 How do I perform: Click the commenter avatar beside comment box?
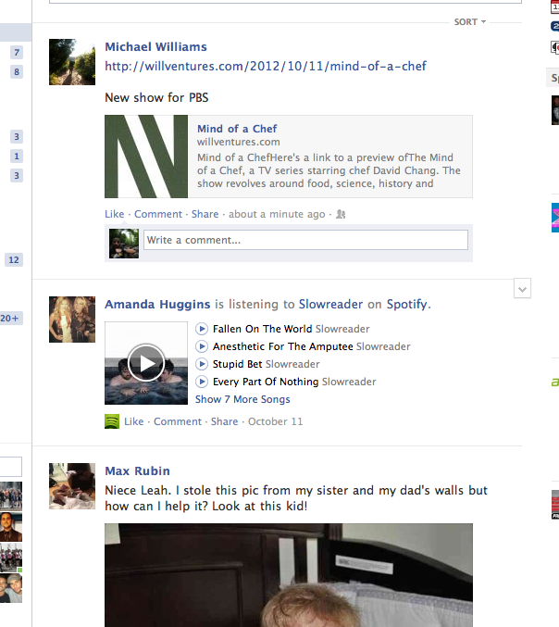[x=124, y=244]
